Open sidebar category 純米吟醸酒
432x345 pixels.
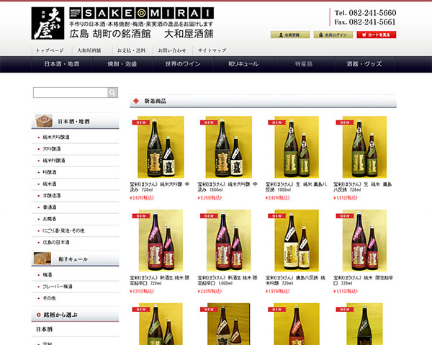pos(54,161)
